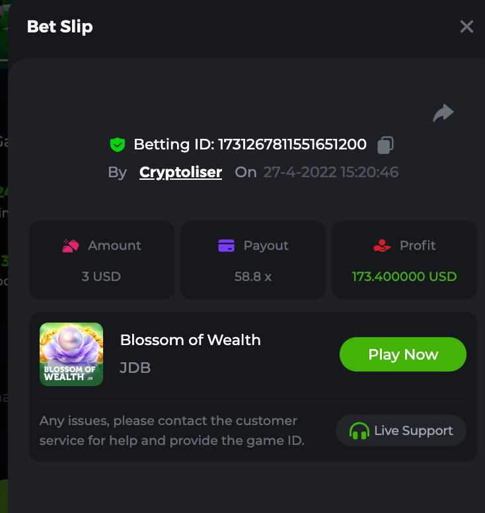Click the purple Payout card icon

pos(226,246)
